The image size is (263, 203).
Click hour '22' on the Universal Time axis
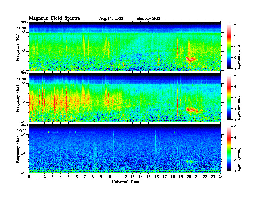pyautogui.click(x=205, y=177)
